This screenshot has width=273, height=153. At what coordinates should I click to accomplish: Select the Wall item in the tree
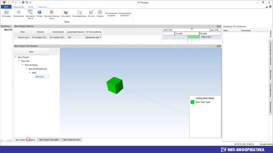click(x=34, y=73)
